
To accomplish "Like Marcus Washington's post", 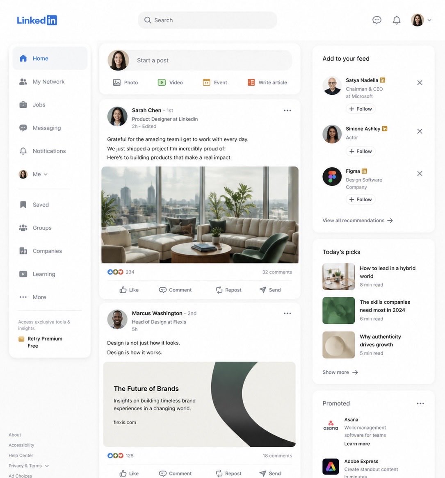I will coord(129,473).
